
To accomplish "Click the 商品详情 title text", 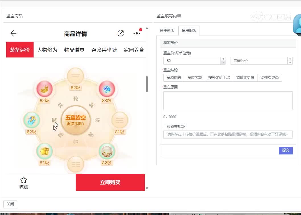I will click(x=75, y=34).
